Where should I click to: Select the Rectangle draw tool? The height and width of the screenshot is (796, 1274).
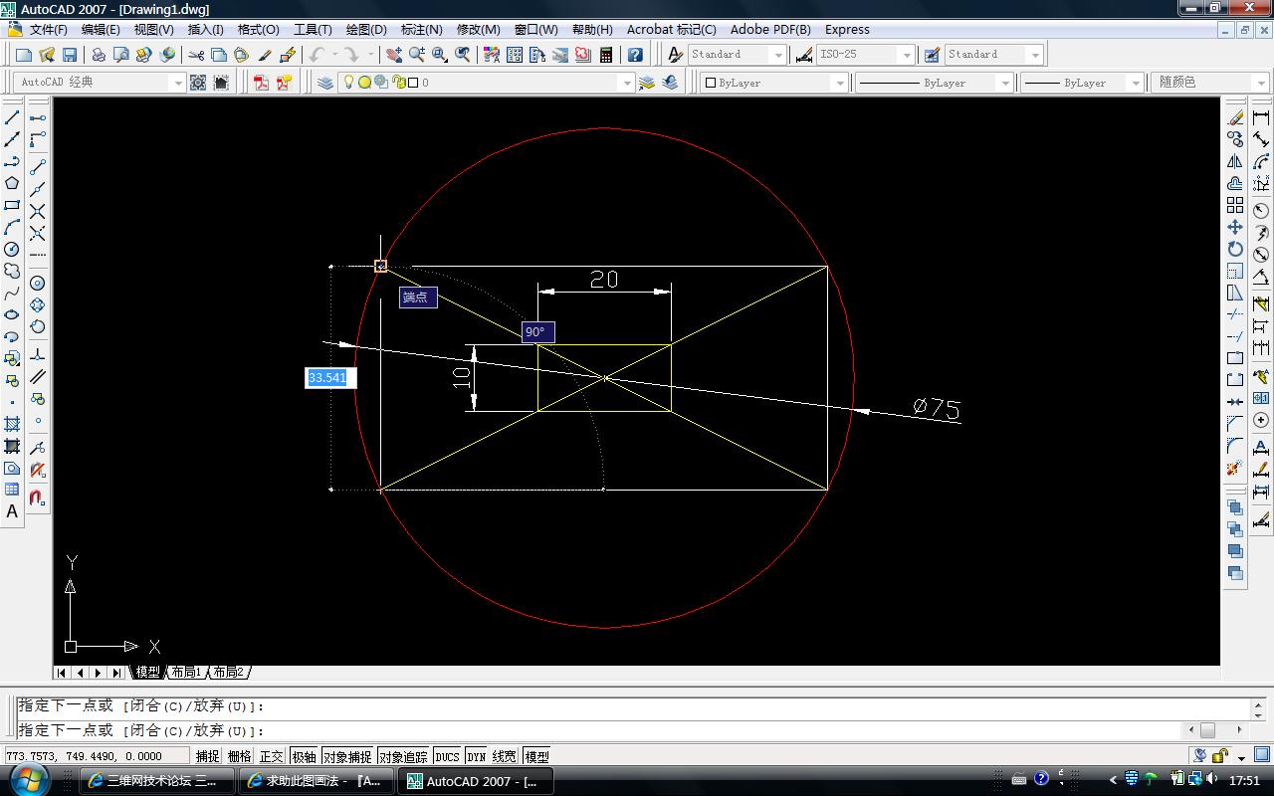[12, 205]
